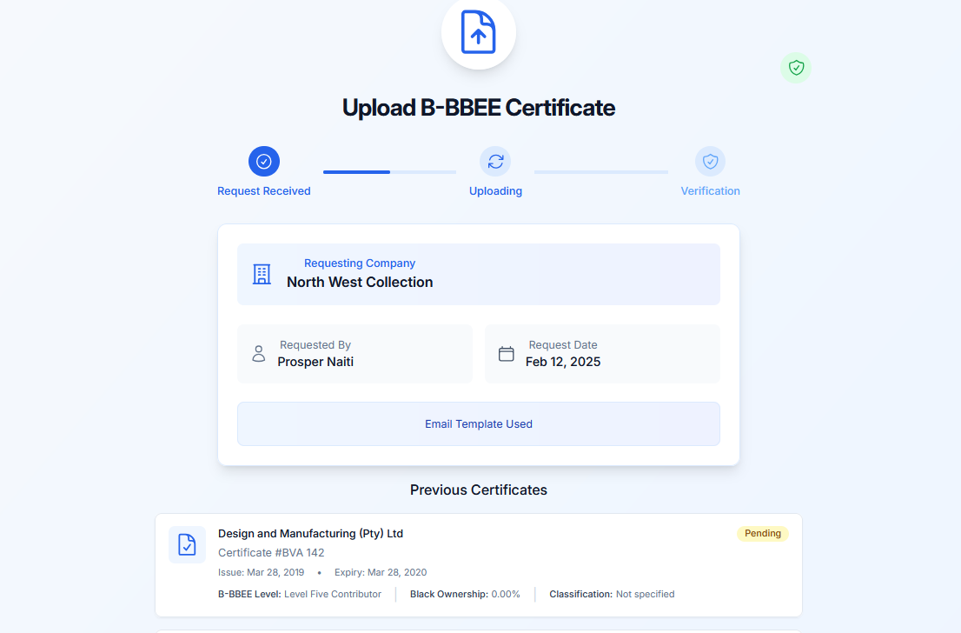The width and height of the screenshot is (961, 633).
Task: Click progress bar between Uploading and Verification
Action: [x=600, y=172]
